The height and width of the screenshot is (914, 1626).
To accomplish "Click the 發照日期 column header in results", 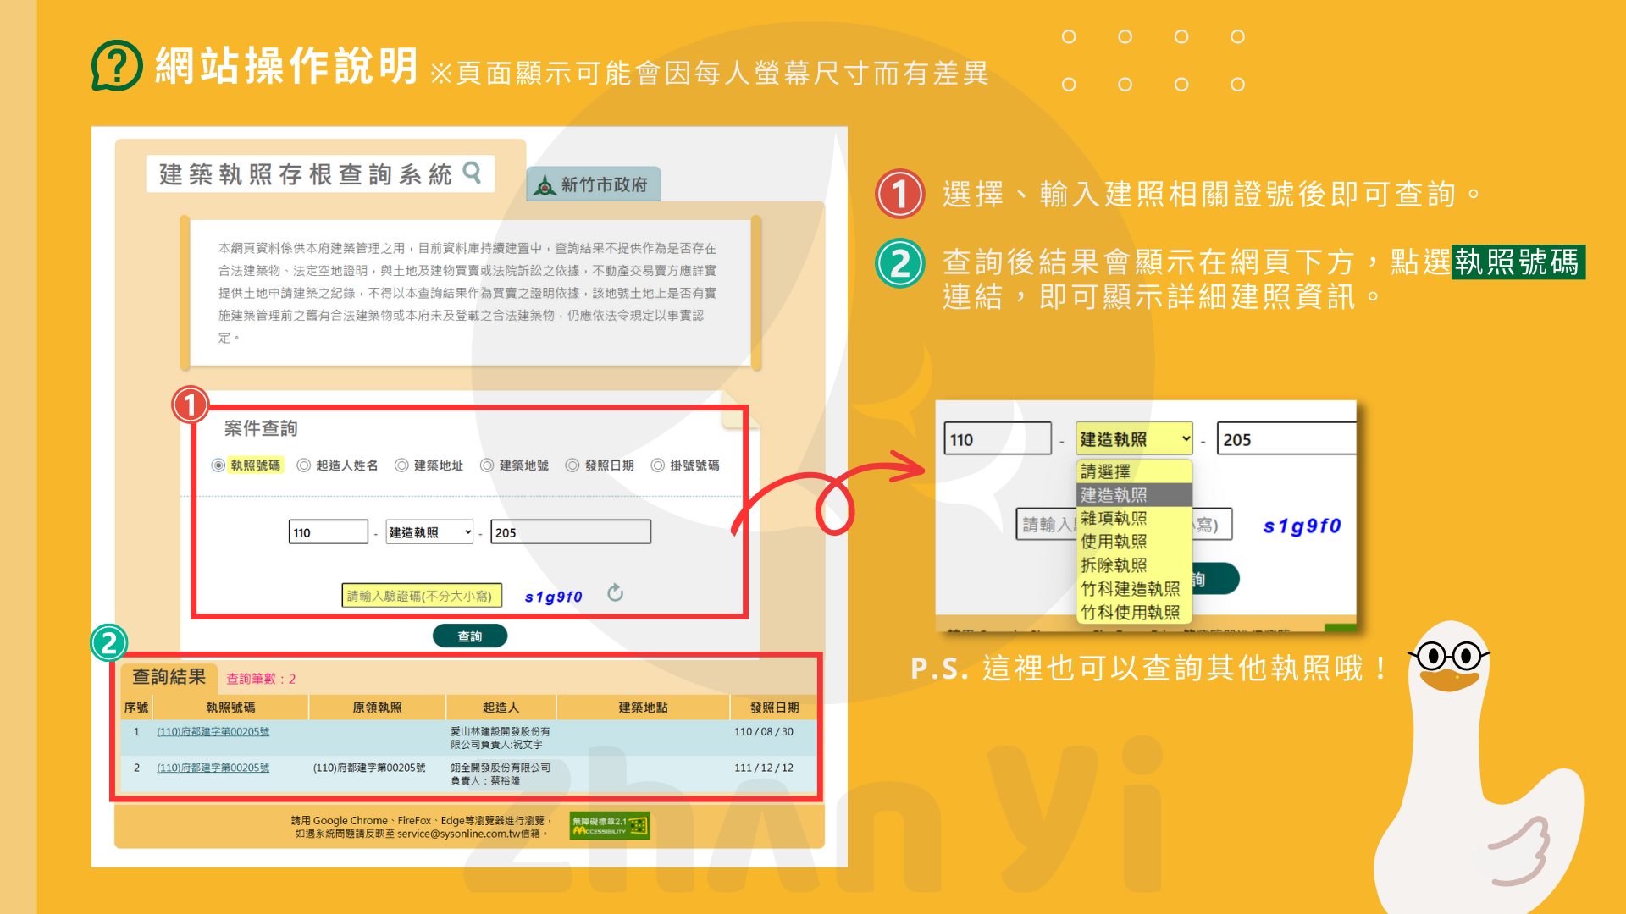I will [x=775, y=708].
